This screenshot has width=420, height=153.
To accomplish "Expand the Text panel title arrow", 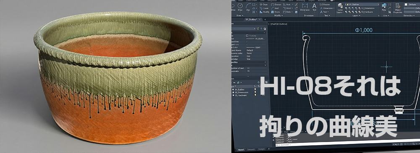I will pos(329,16).
